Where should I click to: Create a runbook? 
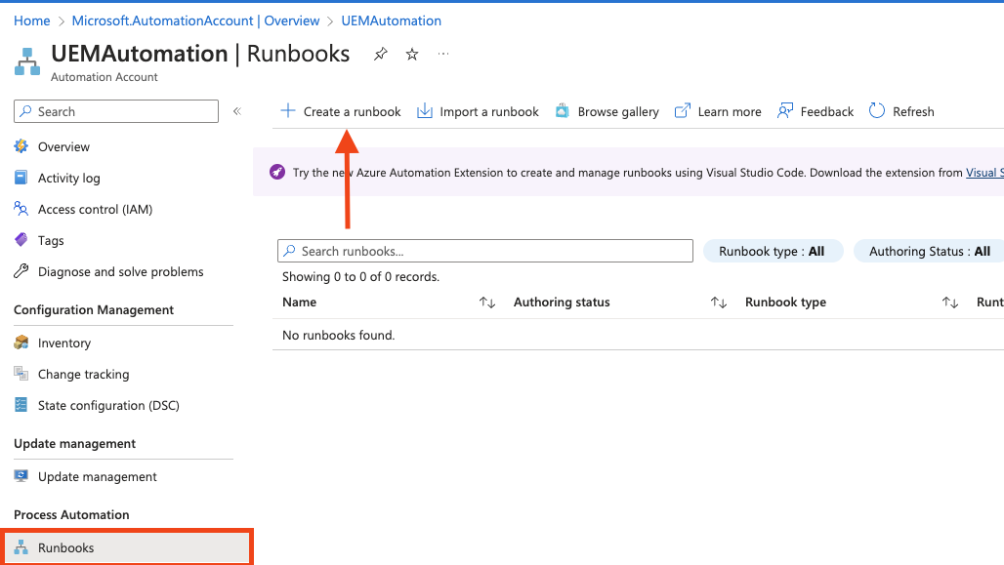[340, 111]
